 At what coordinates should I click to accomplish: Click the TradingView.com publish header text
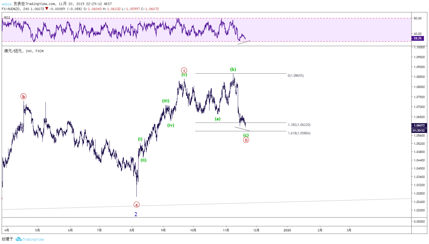(x=34, y=4)
